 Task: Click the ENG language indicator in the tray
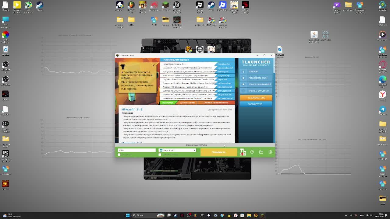pyautogui.click(x=362, y=215)
